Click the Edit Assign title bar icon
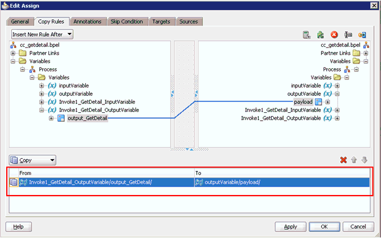Screen dimensions: 381x238 pos(5,6)
